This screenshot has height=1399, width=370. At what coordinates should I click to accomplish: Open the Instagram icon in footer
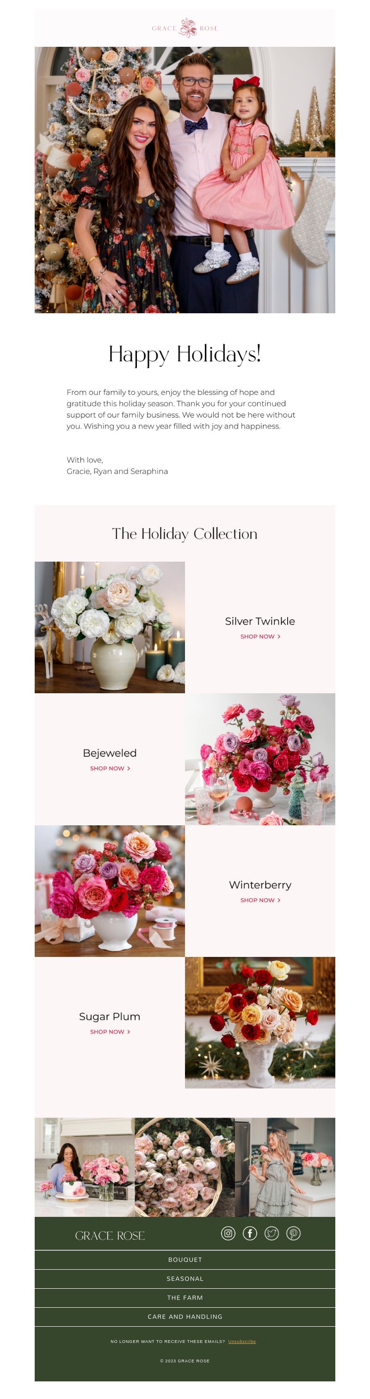(228, 1234)
